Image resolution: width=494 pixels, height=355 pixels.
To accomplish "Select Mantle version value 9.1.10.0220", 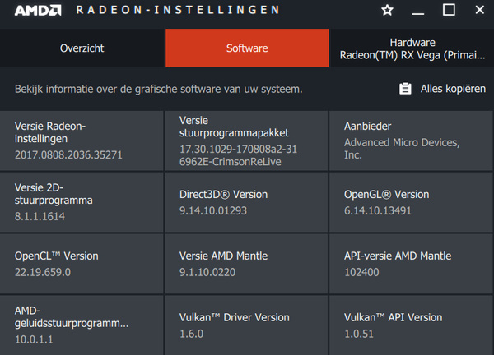I will (x=207, y=272).
